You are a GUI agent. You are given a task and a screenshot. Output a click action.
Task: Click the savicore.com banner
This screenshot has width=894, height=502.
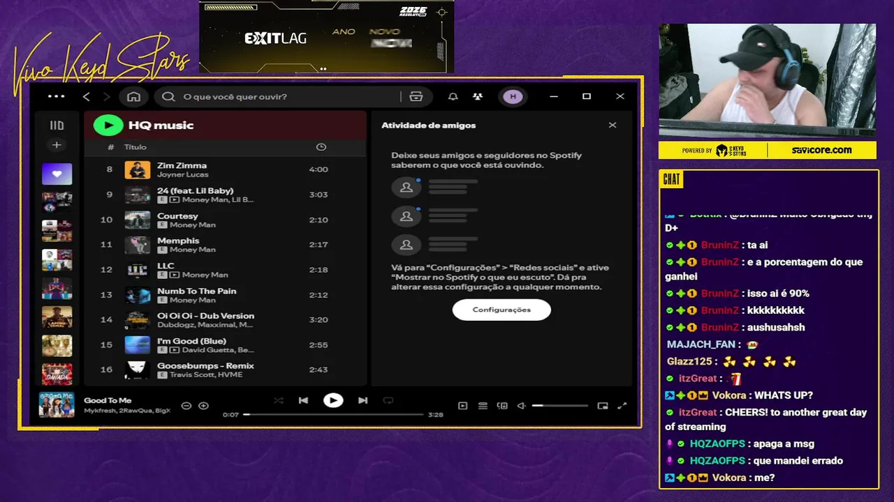tap(821, 150)
